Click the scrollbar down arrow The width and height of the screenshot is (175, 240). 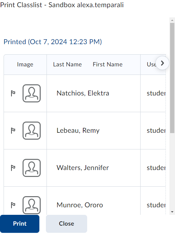172,212
